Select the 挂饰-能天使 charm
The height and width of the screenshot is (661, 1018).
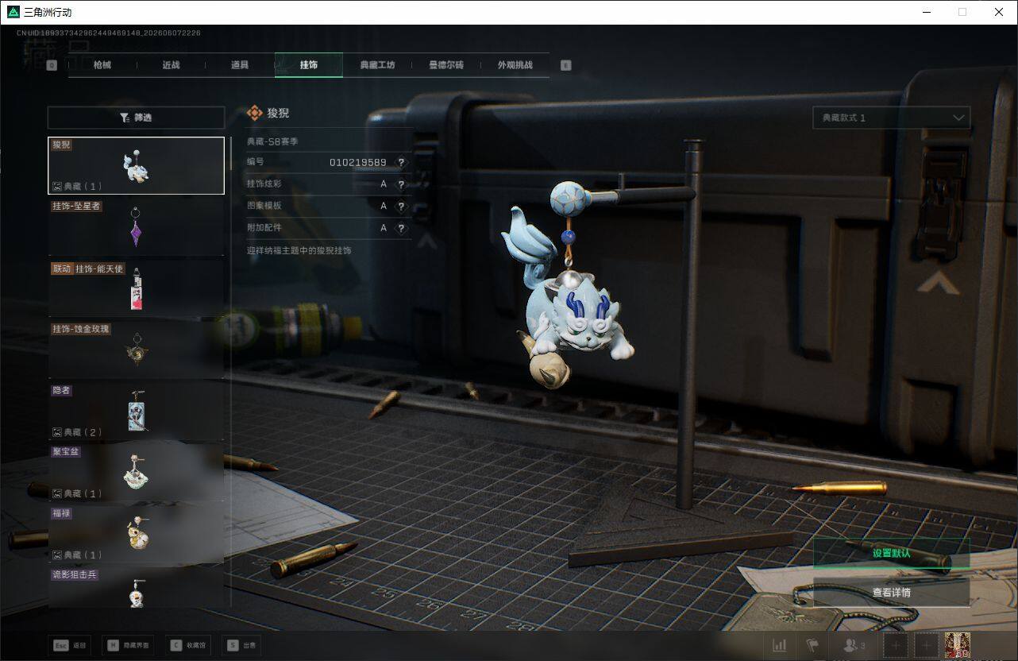[x=136, y=289]
